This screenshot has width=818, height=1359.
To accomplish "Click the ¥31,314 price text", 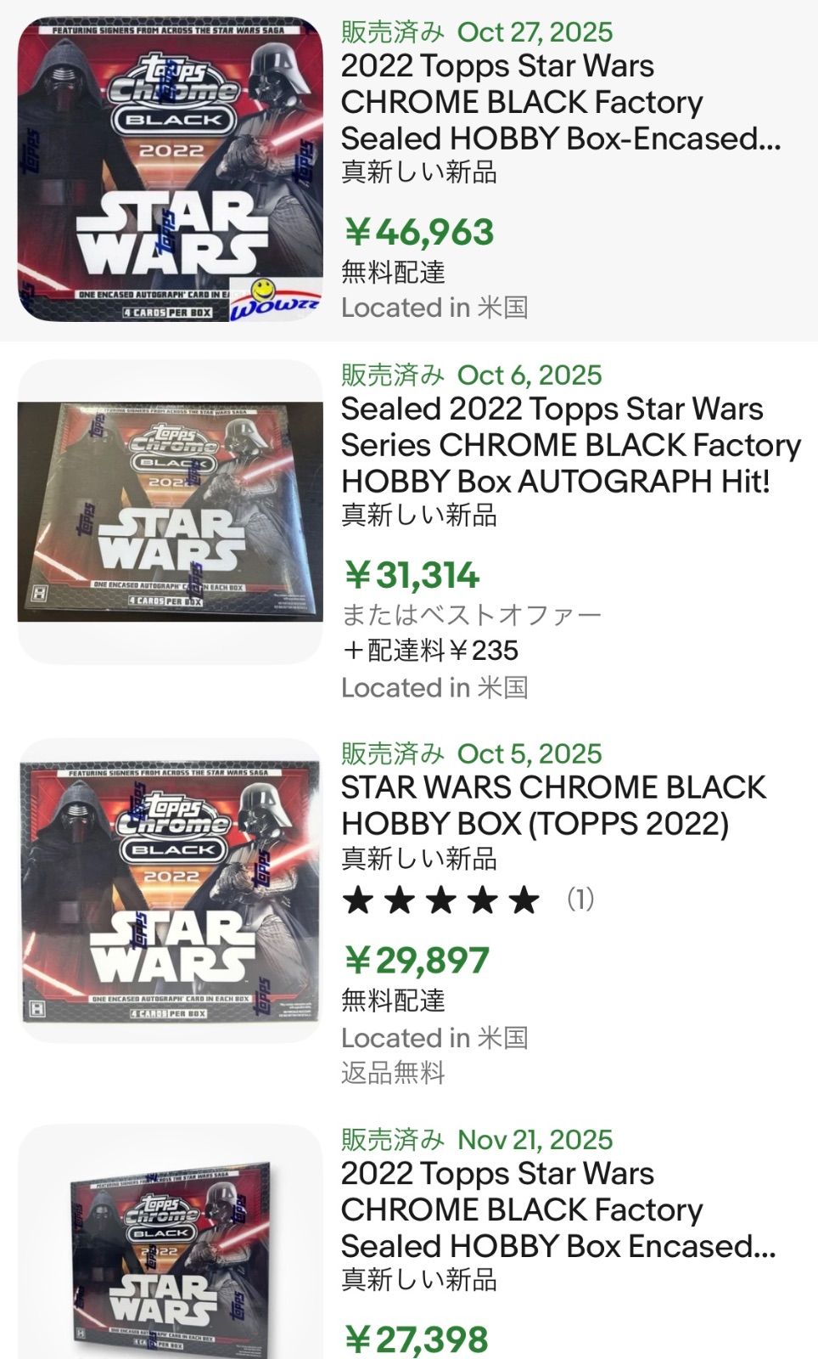I will coord(411,576).
